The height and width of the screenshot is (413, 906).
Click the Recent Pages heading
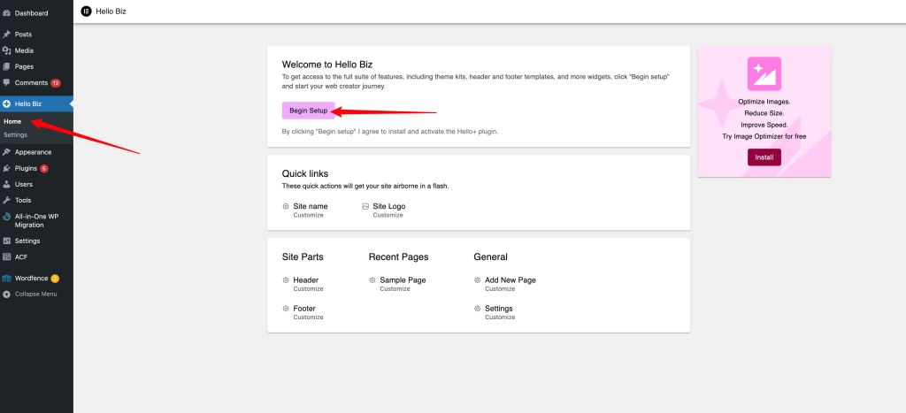pyautogui.click(x=399, y=257)
